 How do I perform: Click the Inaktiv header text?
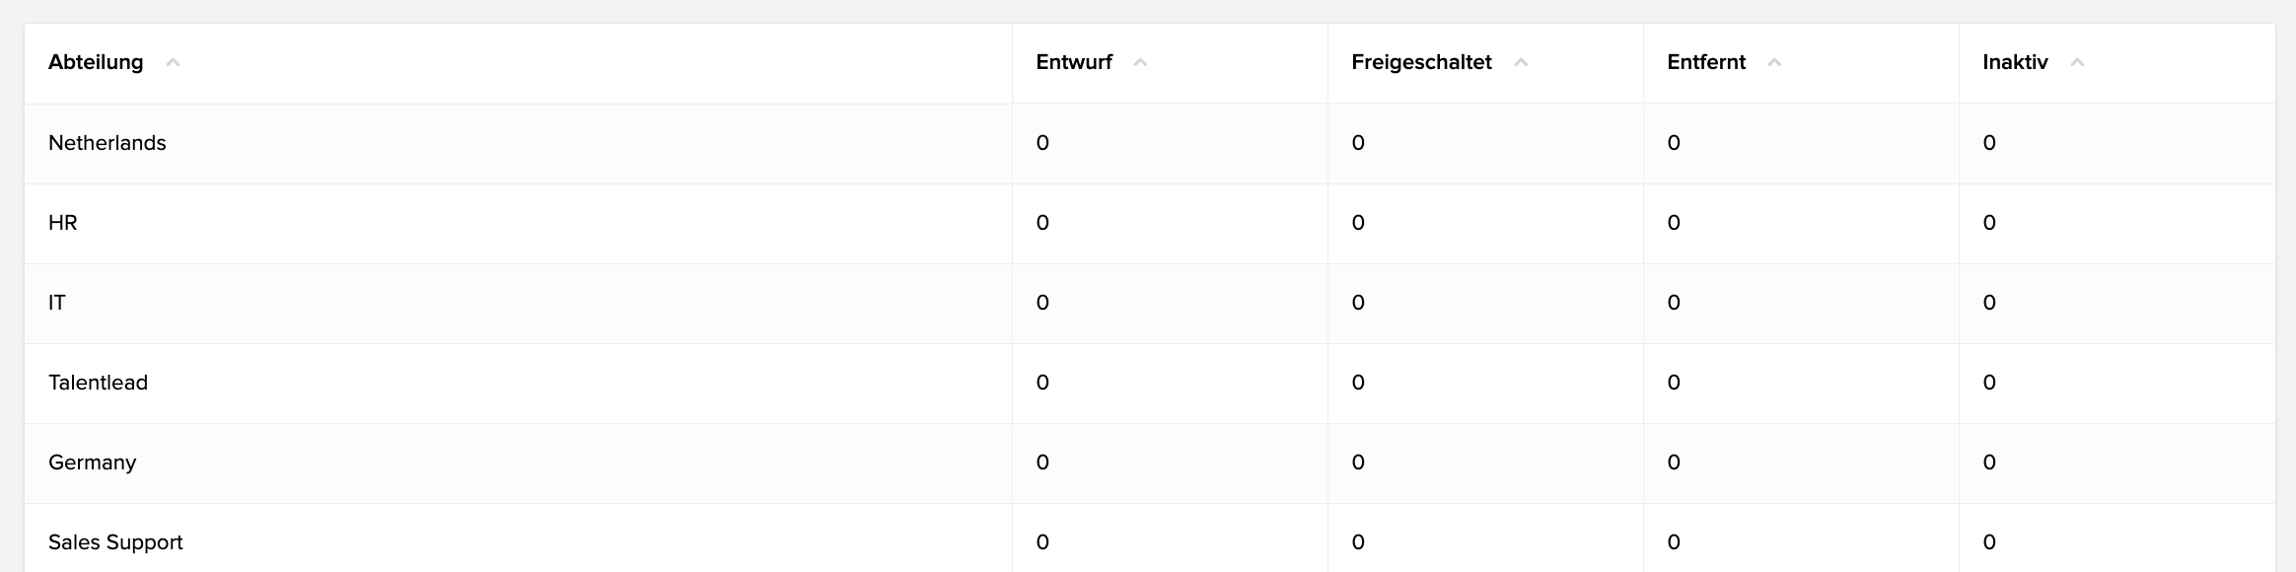(2015, 62)
